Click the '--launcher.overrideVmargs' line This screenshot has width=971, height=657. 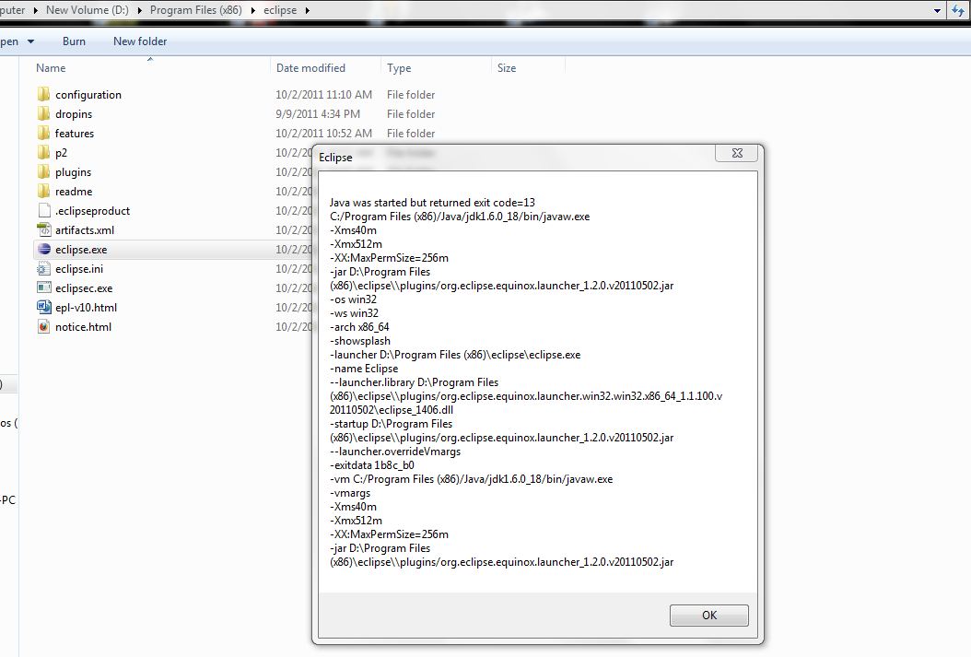[x=395, y=452]
